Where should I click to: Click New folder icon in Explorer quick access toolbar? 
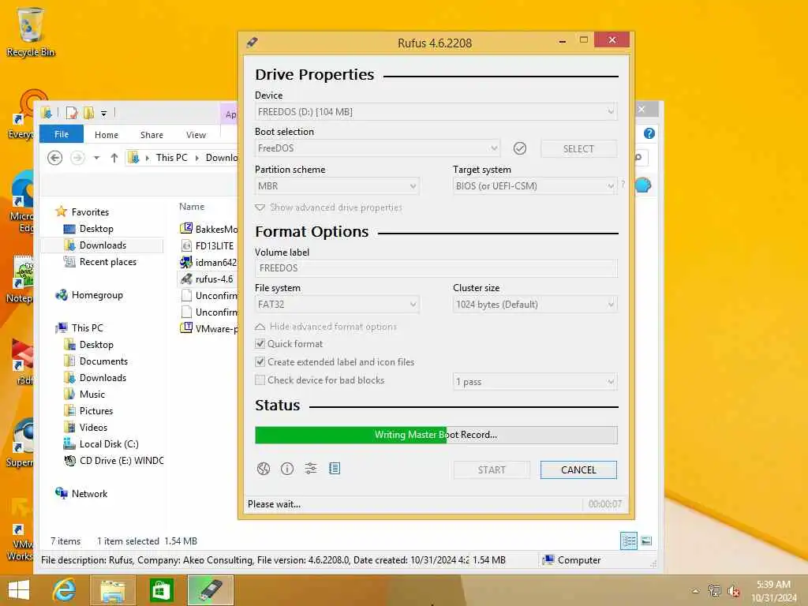coord(88,112)
